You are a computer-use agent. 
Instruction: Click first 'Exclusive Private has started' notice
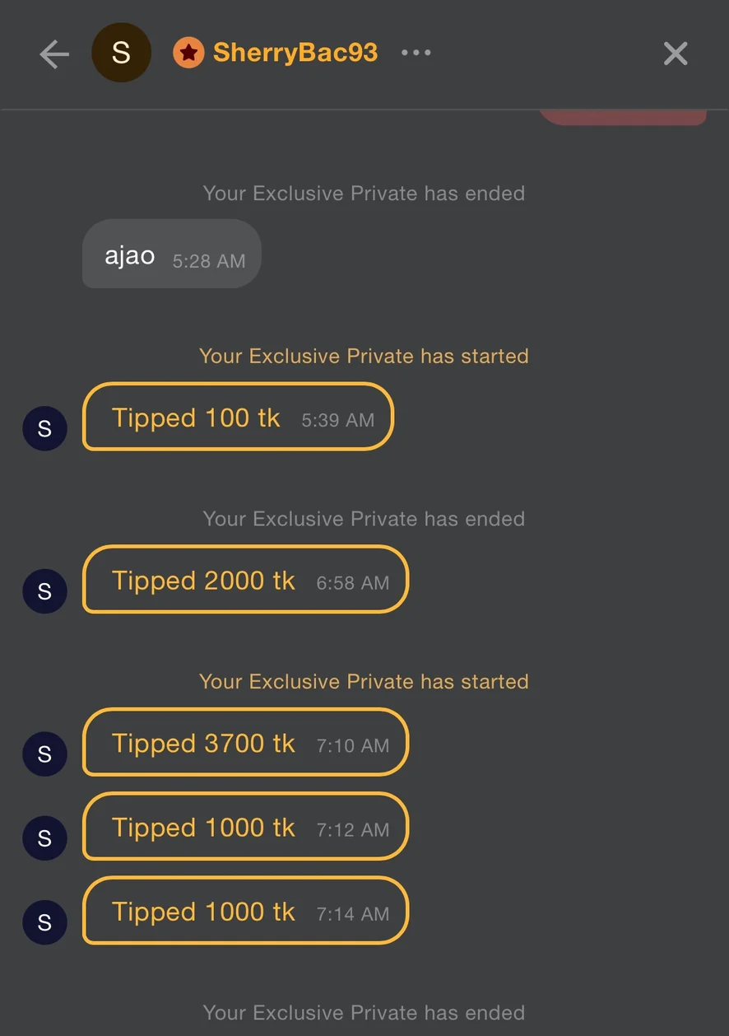coord(364,357)
